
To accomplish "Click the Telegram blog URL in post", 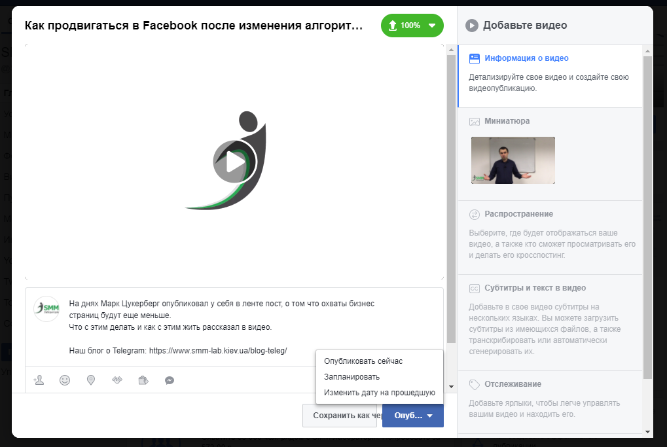I will pos(218,351).
